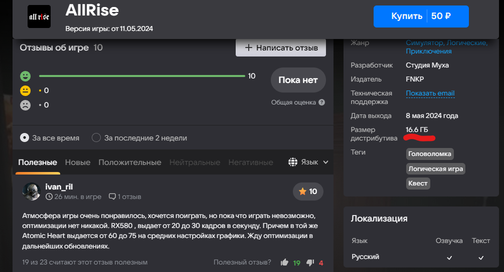Image resolution: width=504 pixels, height=272 pixels.
Task: Switch to the Новые reviews tab
Action: pyautogui.click(x=78, y=162)
